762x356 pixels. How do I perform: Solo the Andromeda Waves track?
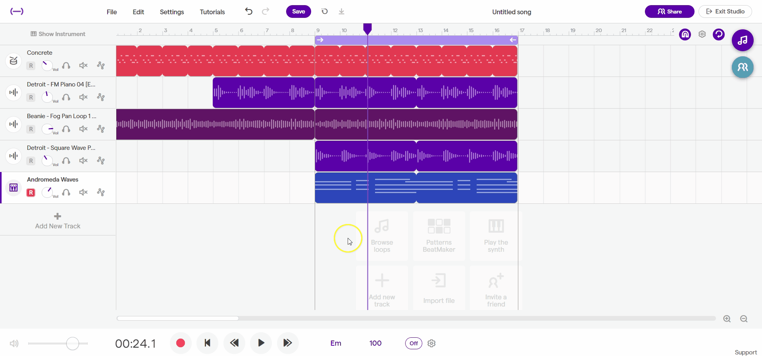pyautogui.click(x=66, y=192)
